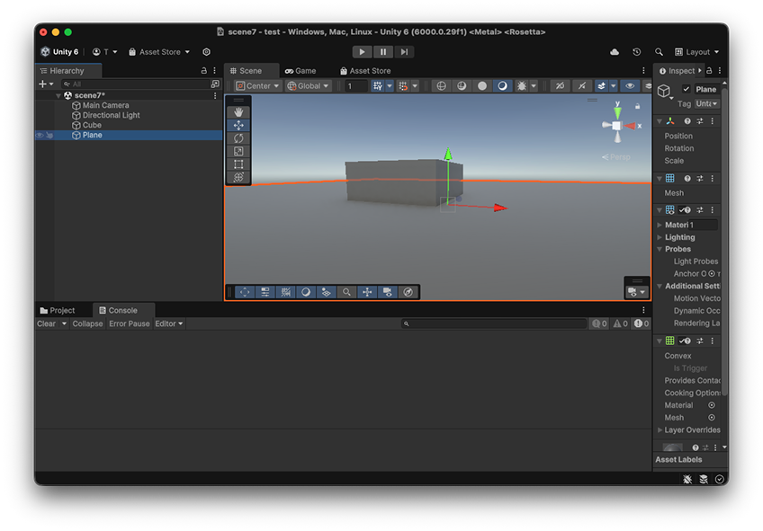
Task: Click the Console search field
Action: click(x=495, y=323)
